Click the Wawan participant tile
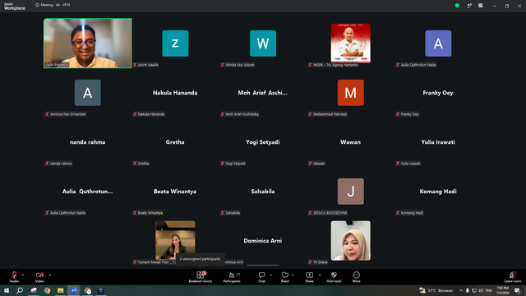Image resolution: width=526 pixels, height=296 pixels. [351, 142]
